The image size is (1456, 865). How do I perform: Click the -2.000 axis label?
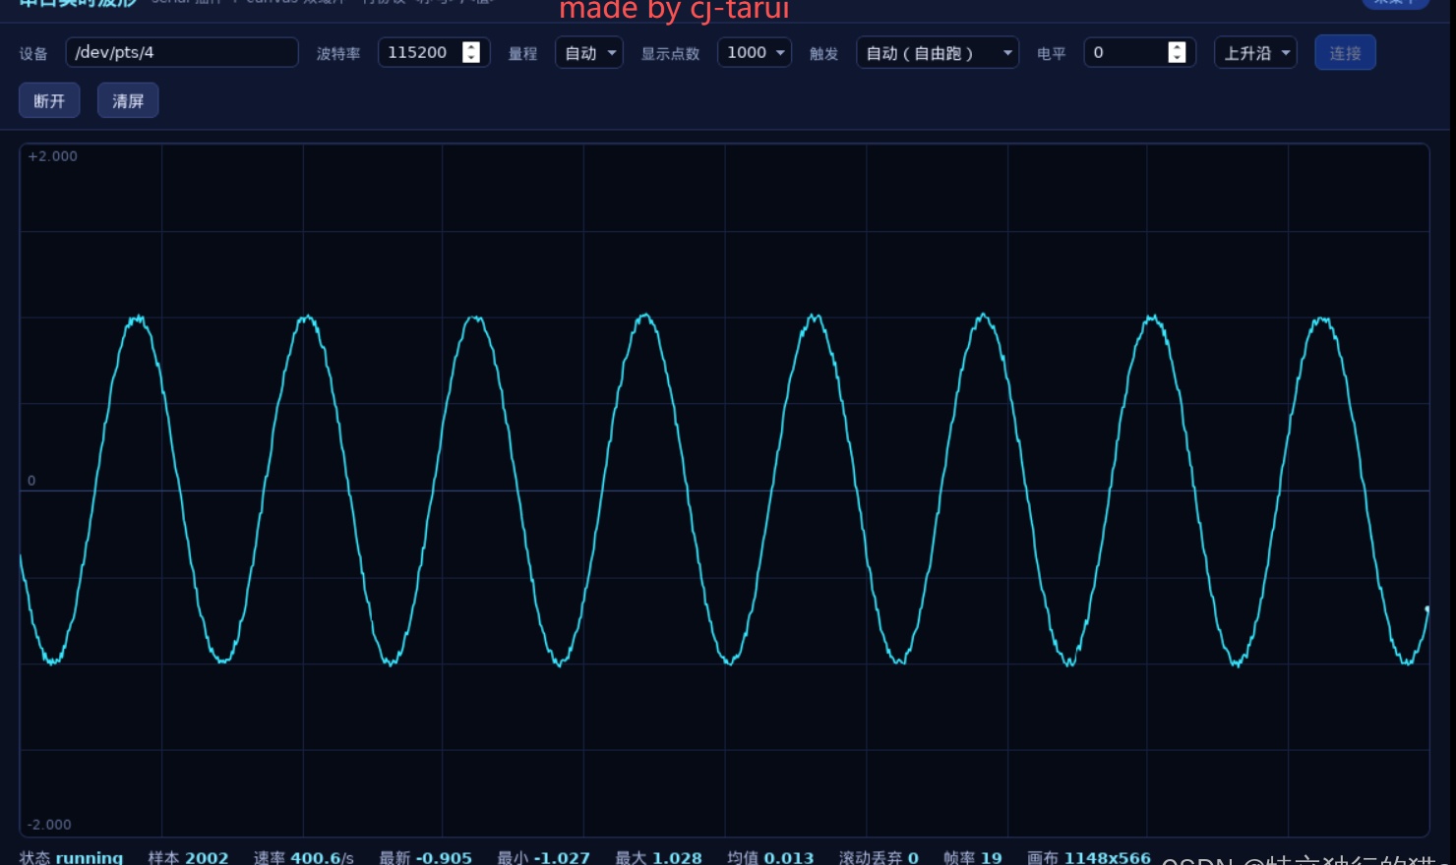click(49, 825)
